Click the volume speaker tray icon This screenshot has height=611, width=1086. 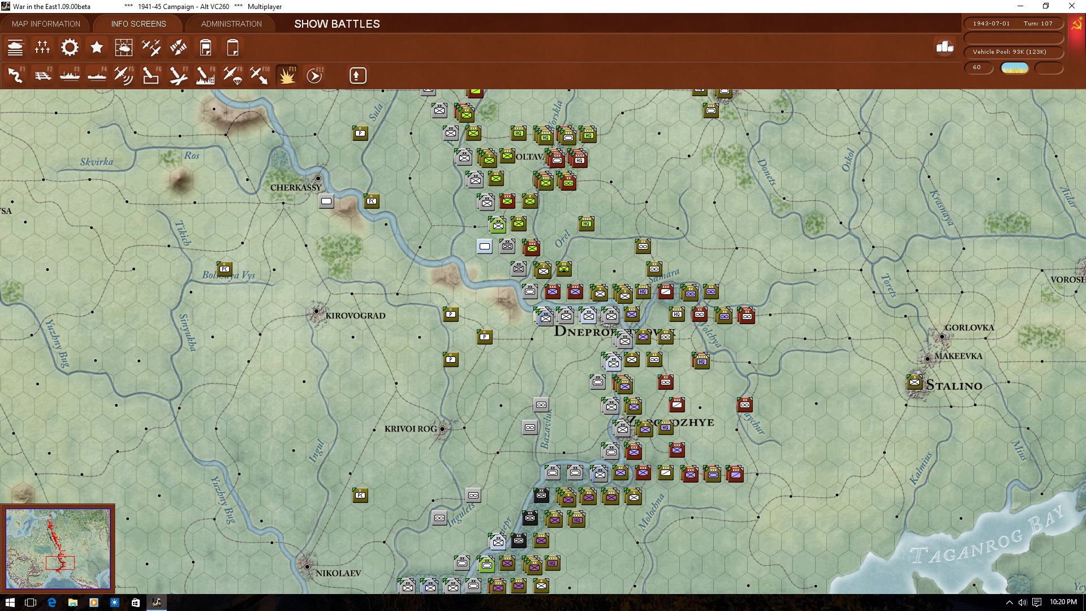pyautogui.click(x=1023, y=603)
